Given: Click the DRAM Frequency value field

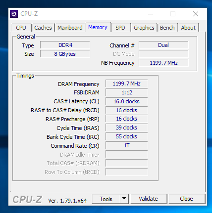Looking at the screenshot, I should (127, 84).
